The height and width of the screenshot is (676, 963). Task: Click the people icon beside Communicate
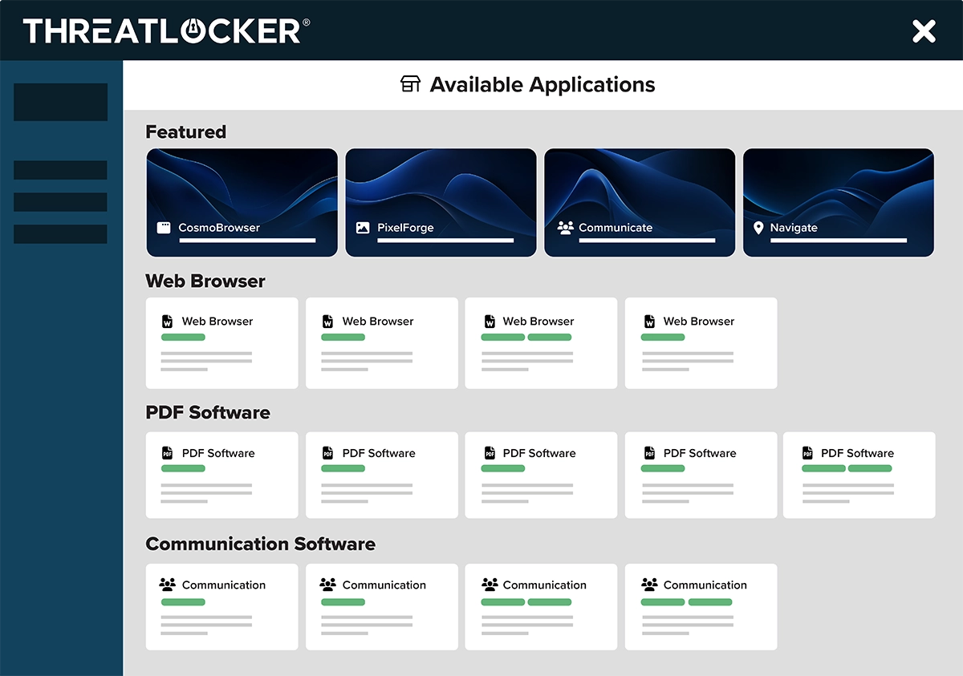coord(565,228)
